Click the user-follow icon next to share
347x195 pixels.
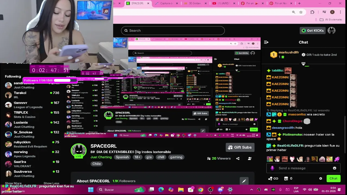[x=250, y=158]
